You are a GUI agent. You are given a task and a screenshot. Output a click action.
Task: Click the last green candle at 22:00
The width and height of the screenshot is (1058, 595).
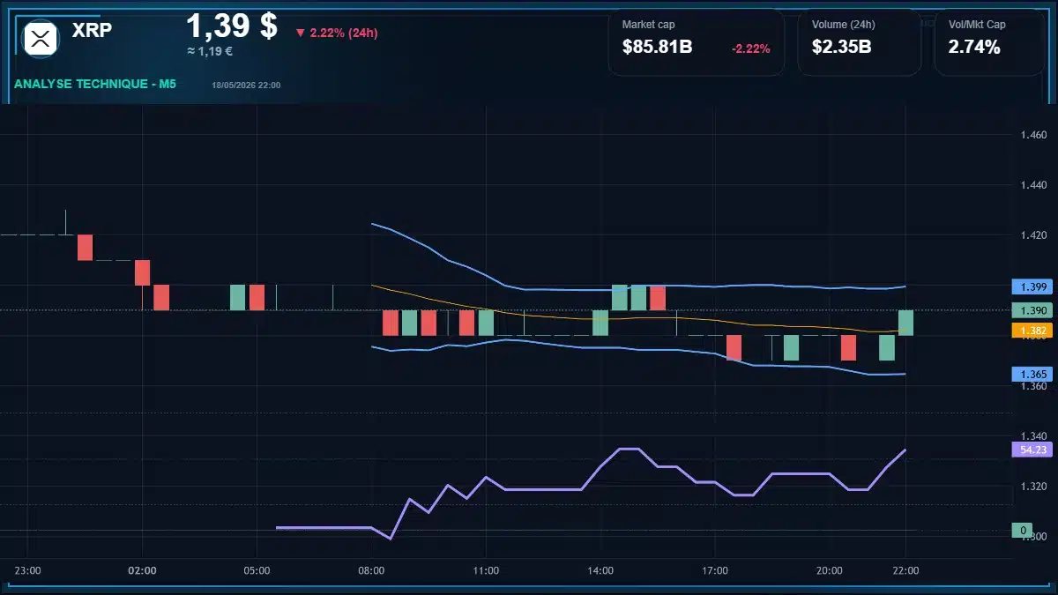[905, 323]
